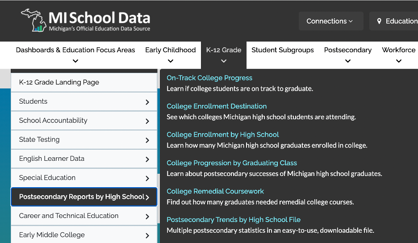Select Postsecondary Reports by High School
This screenshot has width=418, height=243.
click(84, 197)
